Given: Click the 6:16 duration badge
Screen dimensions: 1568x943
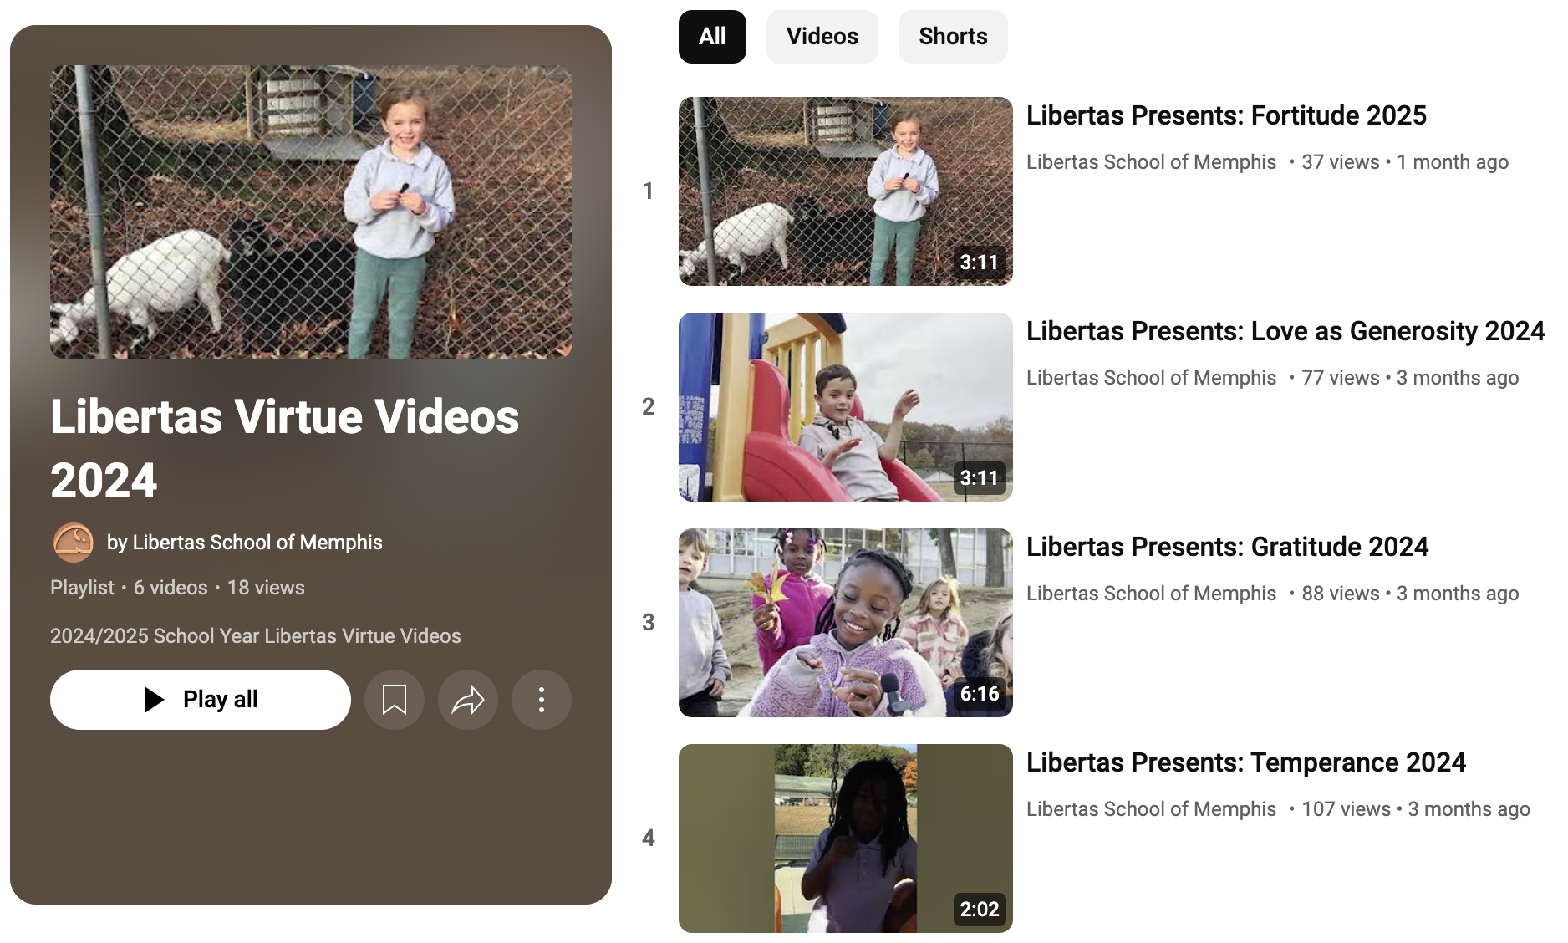Looking at the screenshot, I should click(980, 694).
